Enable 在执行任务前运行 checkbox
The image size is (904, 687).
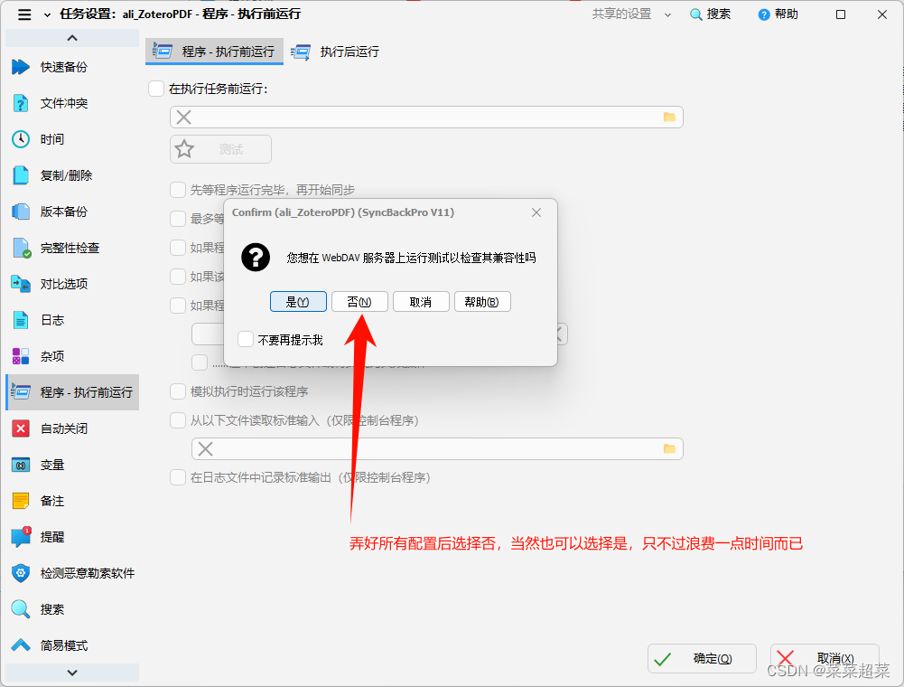[x=156, y=89]
